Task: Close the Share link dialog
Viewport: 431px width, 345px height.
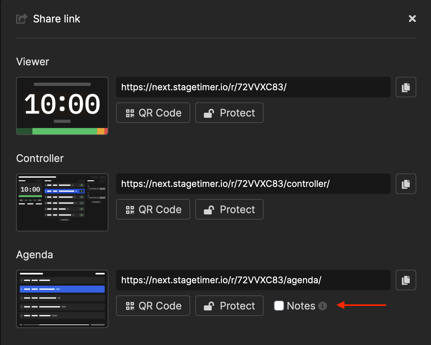Action: pos(412,19)
